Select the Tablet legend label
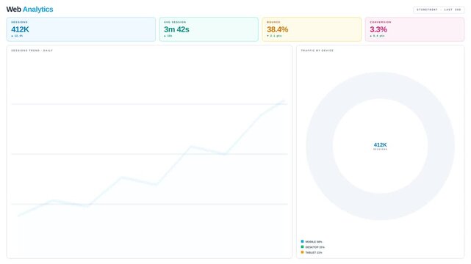 click(x=314, y=252)
